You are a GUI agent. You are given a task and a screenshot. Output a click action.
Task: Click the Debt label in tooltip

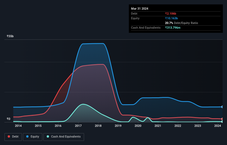coord(134,14)
